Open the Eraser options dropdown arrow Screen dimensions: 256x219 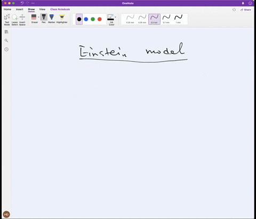38,17
